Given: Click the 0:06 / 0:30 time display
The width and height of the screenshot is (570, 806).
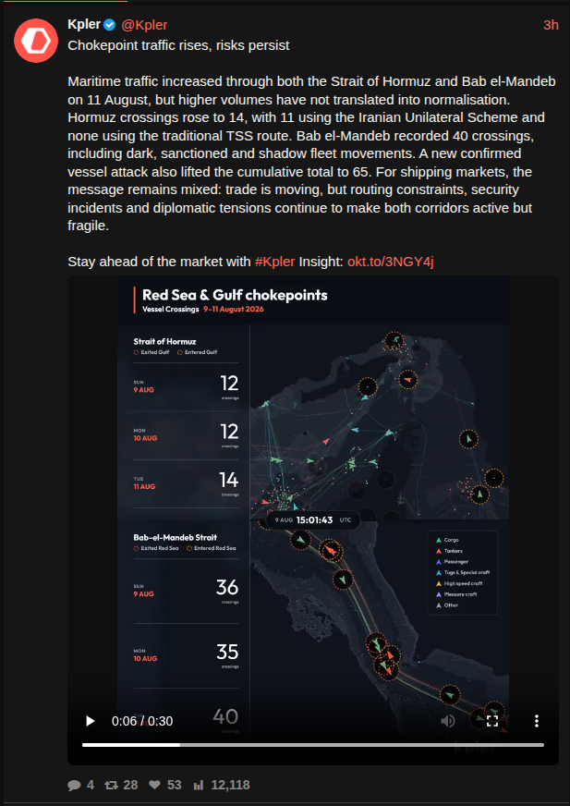Looking at the screenshot, I should 142,721.
